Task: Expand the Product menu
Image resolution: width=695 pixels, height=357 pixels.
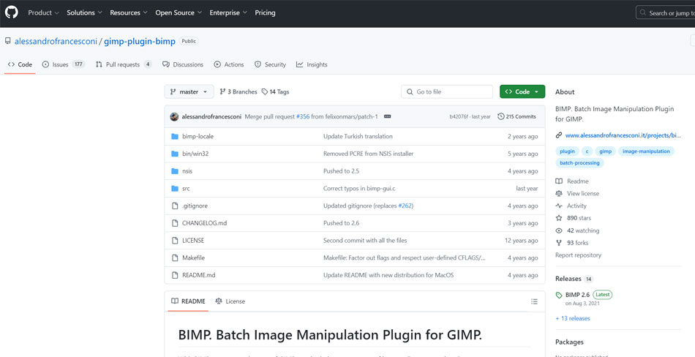Action: click(x=43, y=13)
